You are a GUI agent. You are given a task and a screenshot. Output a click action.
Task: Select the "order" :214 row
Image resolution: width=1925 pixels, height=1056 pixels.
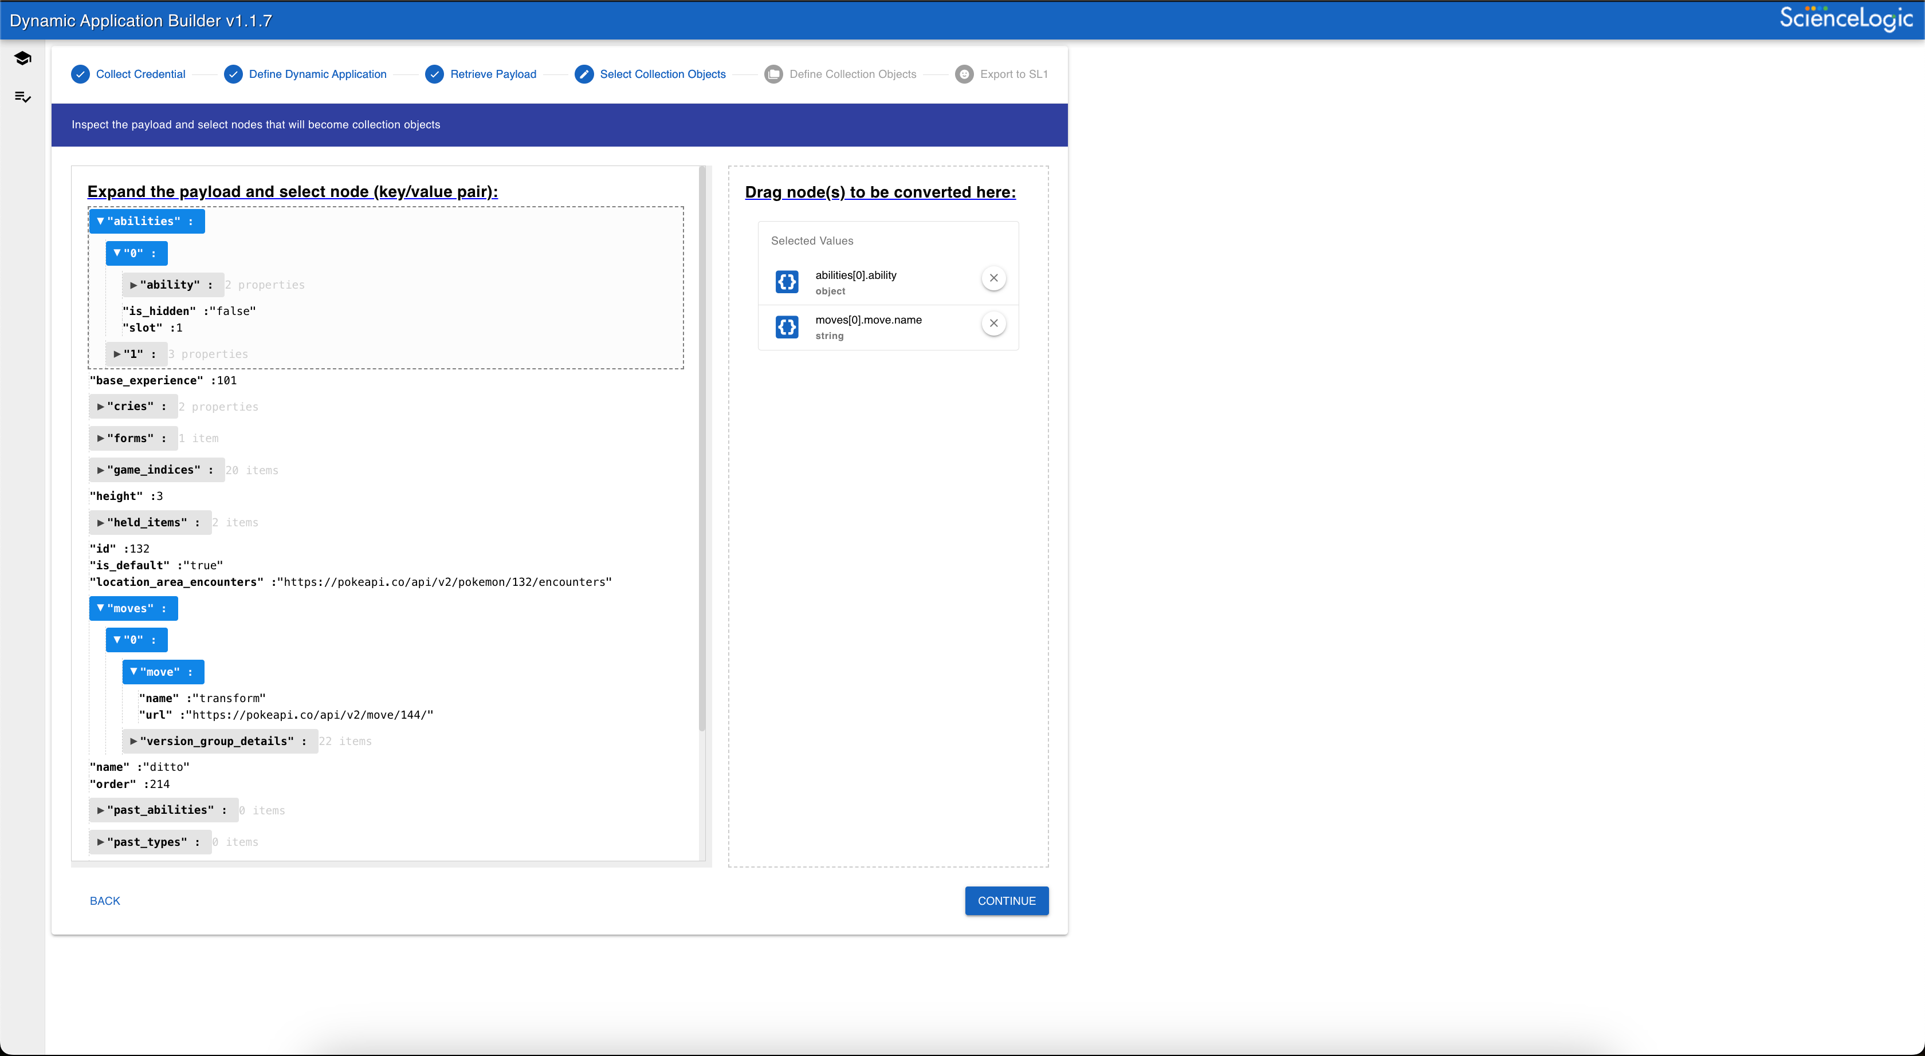coord(130,784)
